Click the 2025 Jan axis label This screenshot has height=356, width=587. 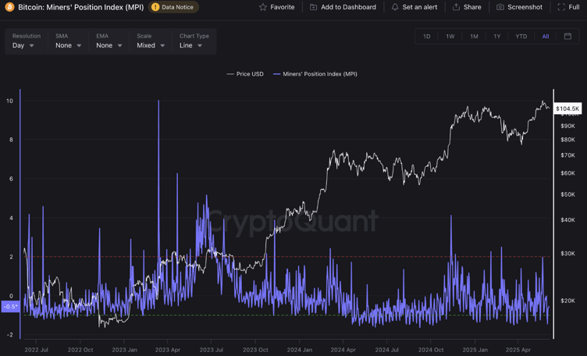click(475, 350)
